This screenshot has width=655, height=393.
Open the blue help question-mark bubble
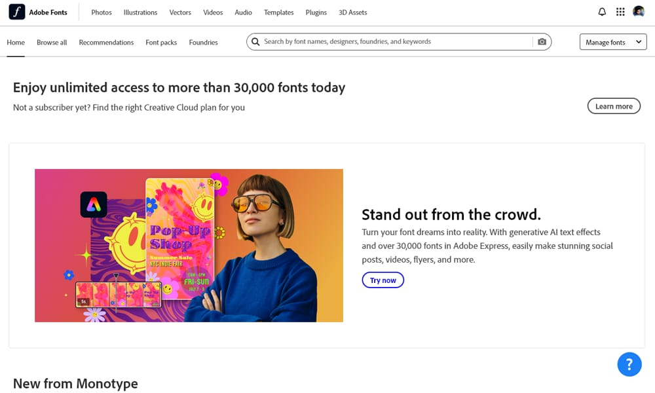point(629,364)
